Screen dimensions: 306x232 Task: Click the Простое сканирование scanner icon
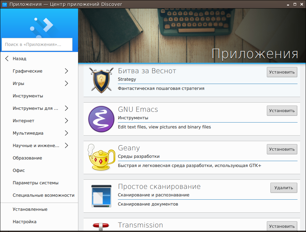101,196
